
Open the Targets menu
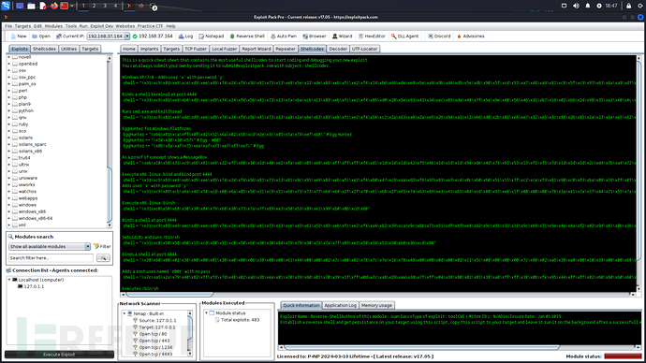point(22,26)
